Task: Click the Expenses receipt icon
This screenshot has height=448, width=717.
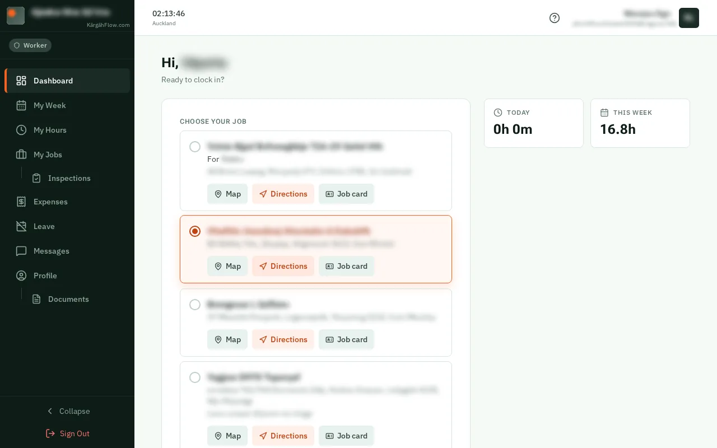Action: (x=21, y=202)
